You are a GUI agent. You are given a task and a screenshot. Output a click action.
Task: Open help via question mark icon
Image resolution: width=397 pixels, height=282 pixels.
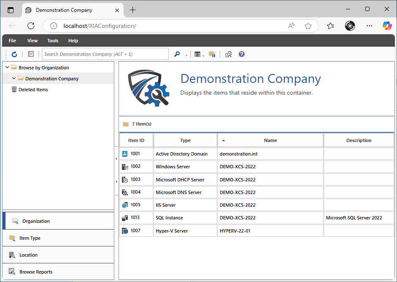[x=242, y=54]
